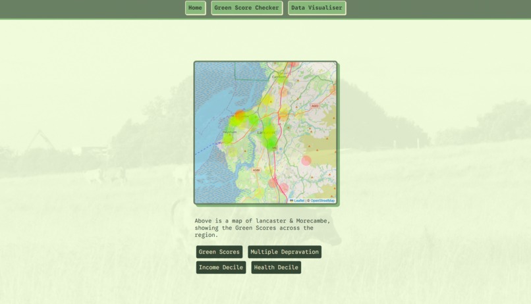The image size is (531, 304).
Task: Click the Leaflet flag icon in attribution
Action: 292,201
